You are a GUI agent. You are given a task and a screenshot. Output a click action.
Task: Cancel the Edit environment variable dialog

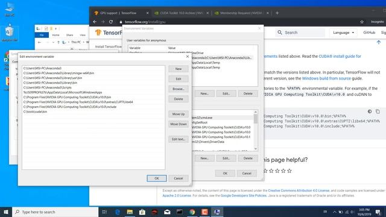point(179,178)
